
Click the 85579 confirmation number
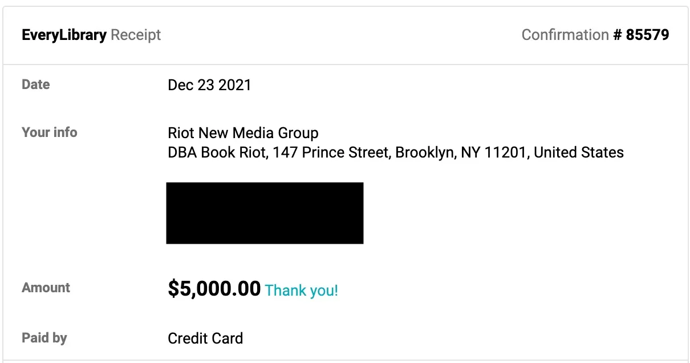(648, 35)
